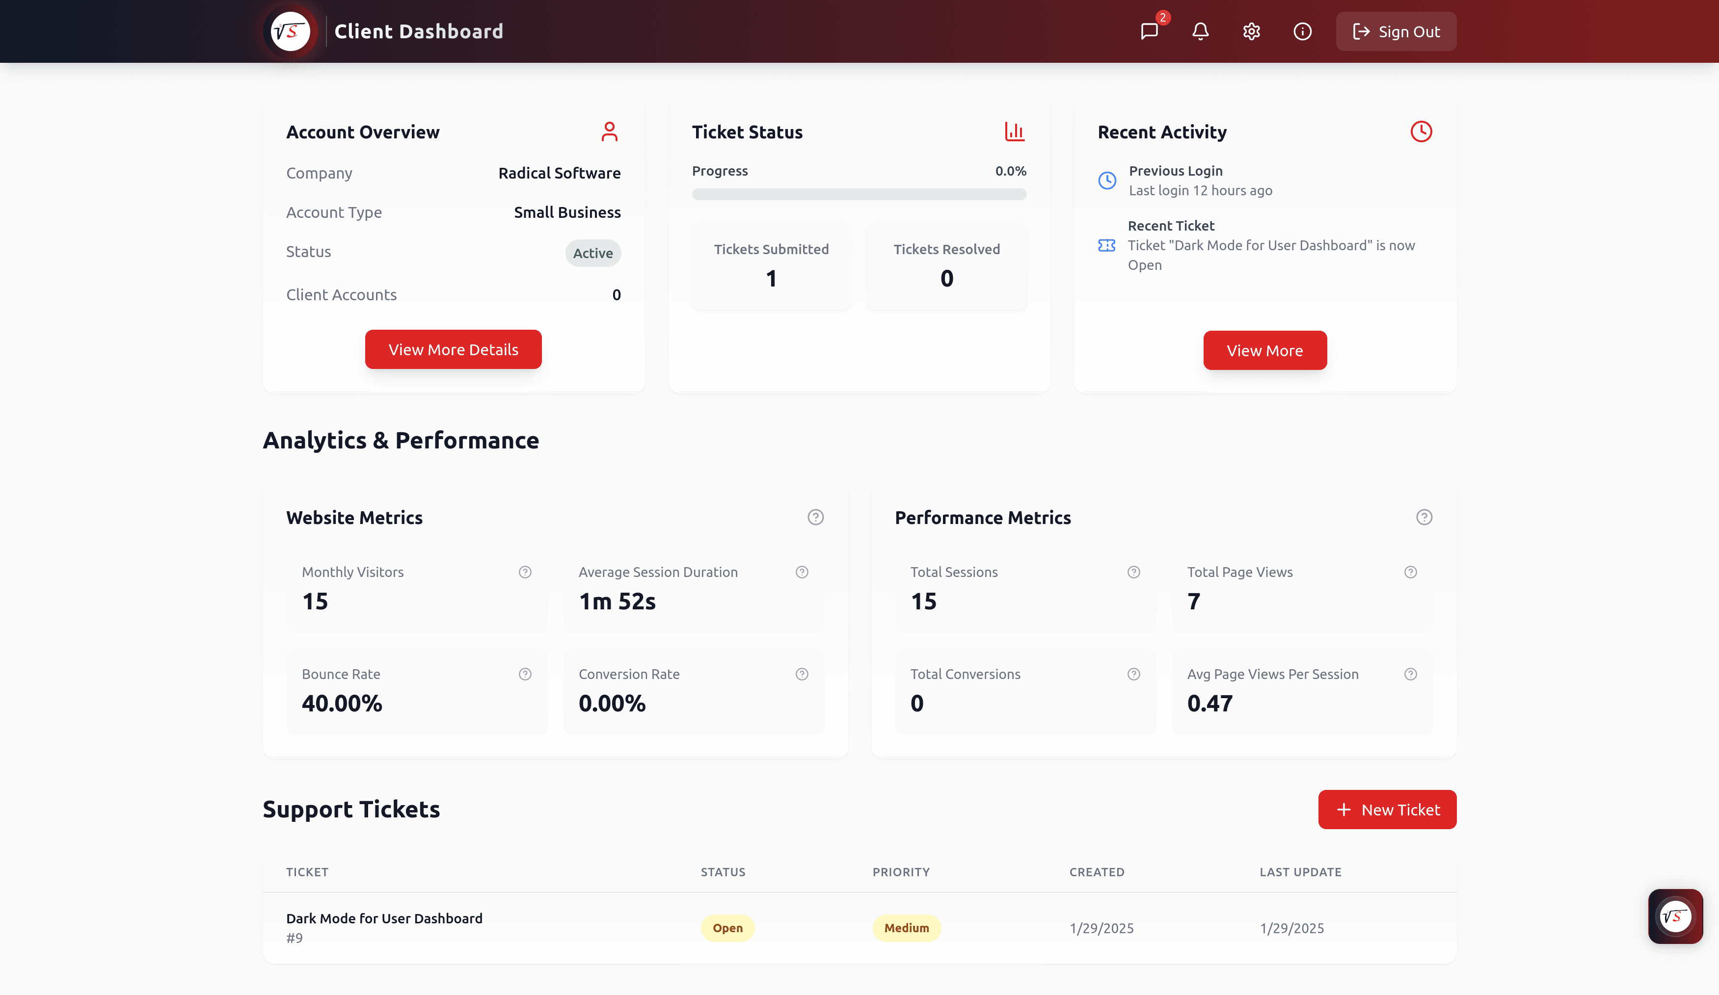Click the info circle icon in header
1719x995 pixels.
pyautogui.click(x=1302, y=31)
